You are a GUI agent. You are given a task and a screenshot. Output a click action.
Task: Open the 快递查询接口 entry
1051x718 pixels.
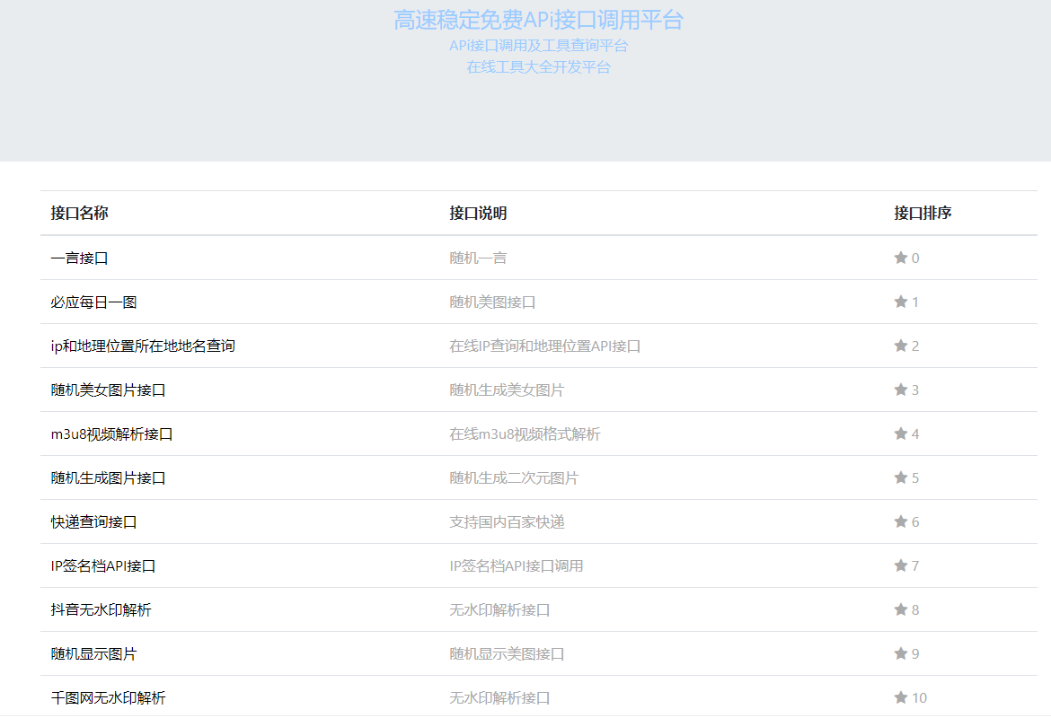click(x=93, y=521)
